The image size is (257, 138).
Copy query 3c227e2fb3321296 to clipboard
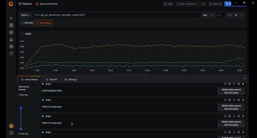tap(229, 84)
